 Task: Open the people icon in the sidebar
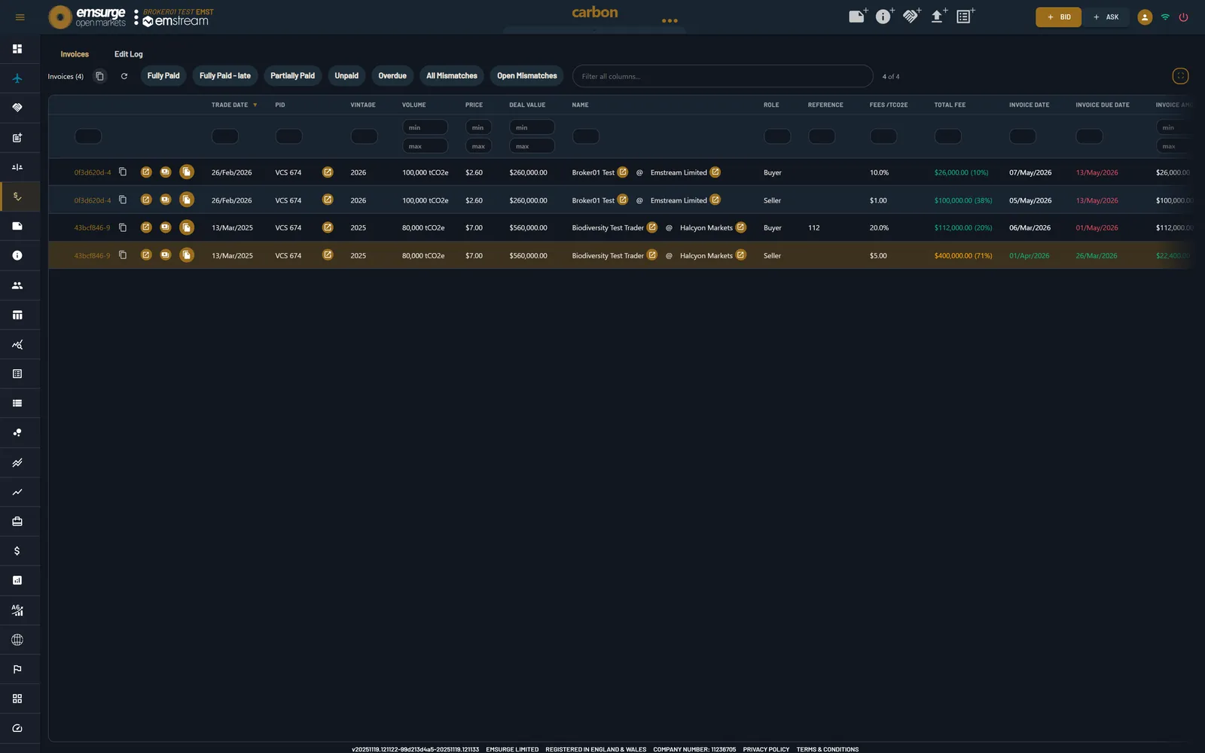point(17,285)
